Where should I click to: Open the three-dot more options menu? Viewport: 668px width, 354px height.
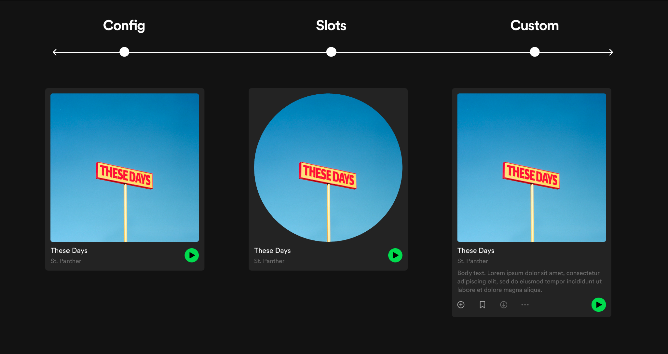point(525,305)
